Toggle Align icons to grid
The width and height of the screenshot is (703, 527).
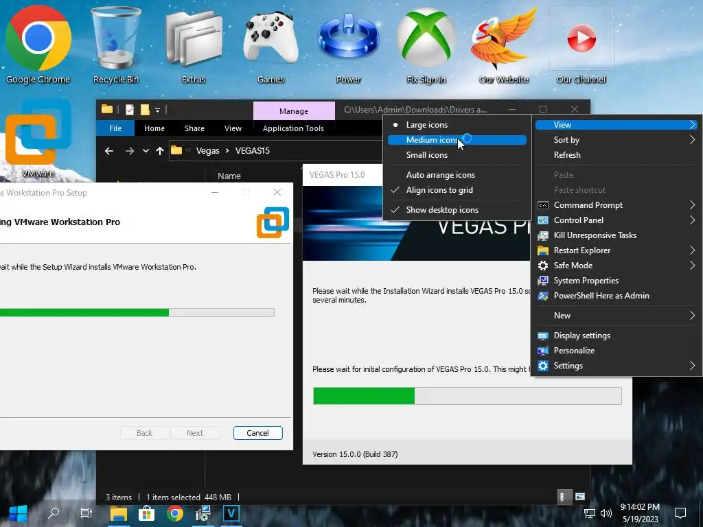coord(457,191)
